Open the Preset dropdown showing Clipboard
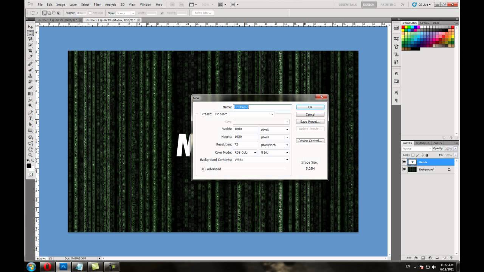Image resolution: width=484 pixels, height=272 pixels. (244, 114)
